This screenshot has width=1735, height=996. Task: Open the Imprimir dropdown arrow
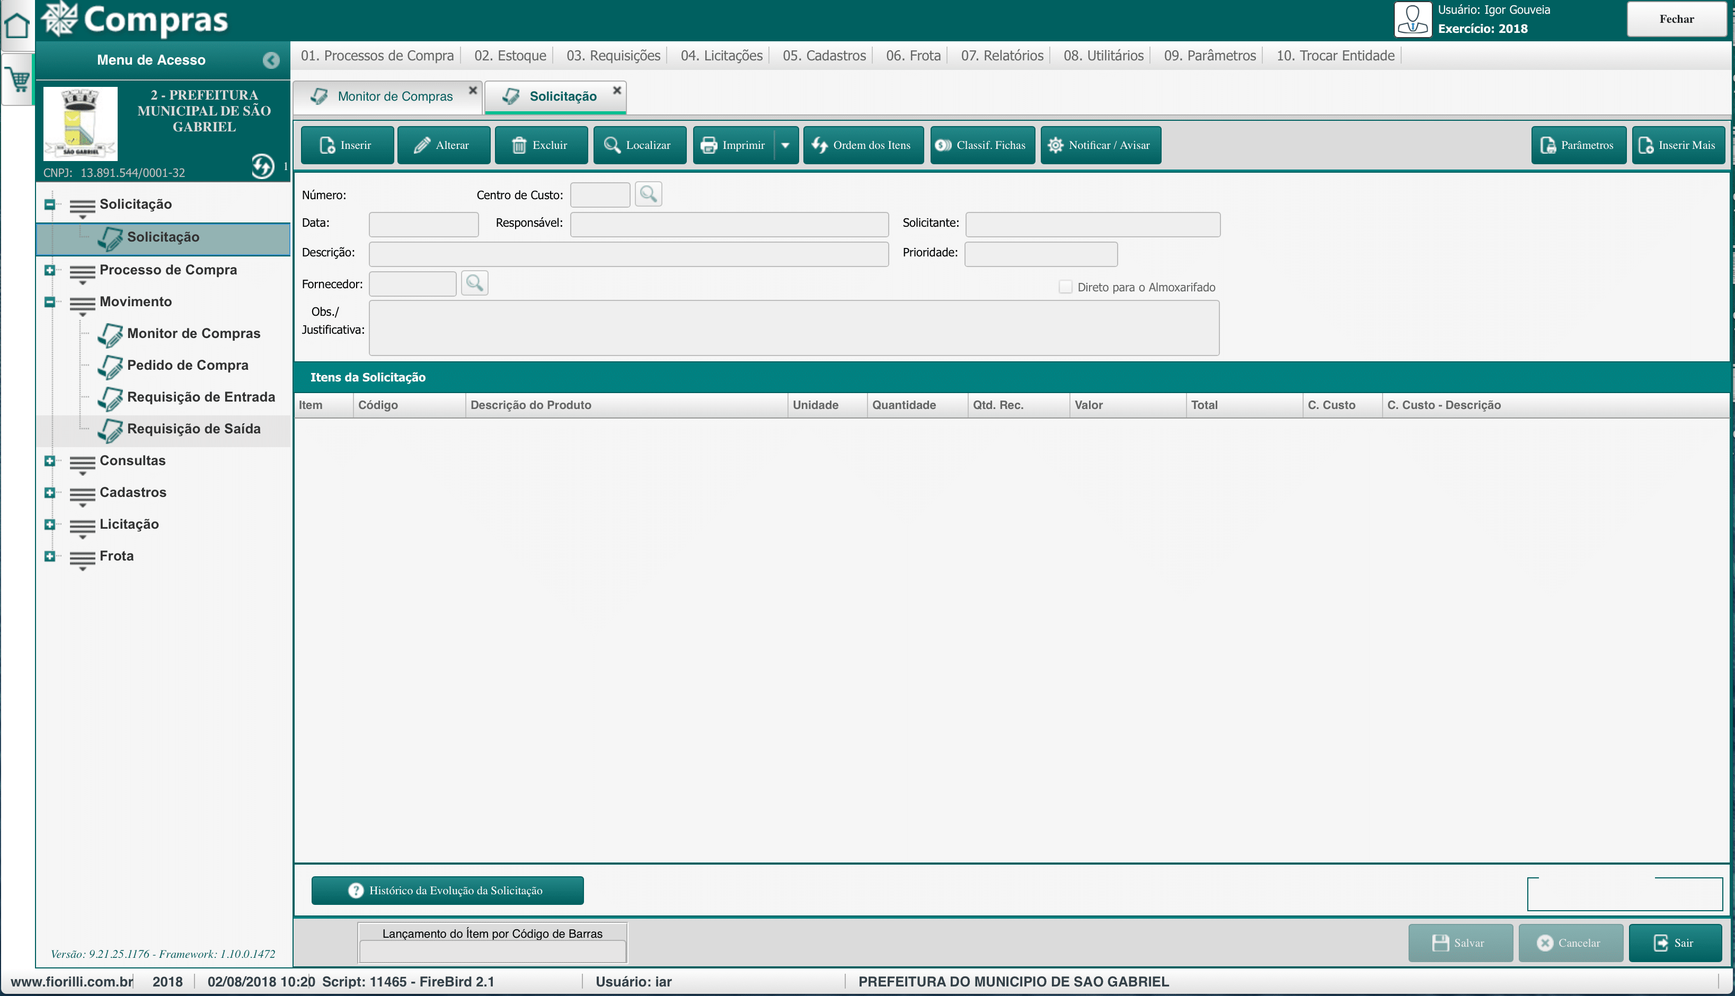785,145
